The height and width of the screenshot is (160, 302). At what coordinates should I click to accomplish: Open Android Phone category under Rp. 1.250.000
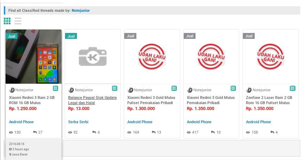click(x=21, y=122)
